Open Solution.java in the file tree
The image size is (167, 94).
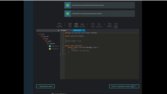coord(55,46)
